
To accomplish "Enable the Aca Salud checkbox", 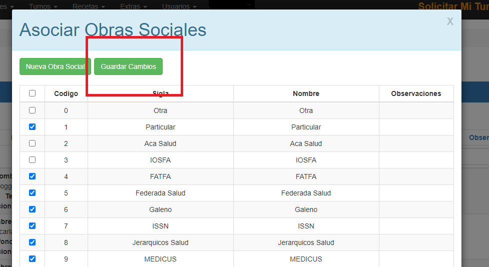I will point(33,143).
